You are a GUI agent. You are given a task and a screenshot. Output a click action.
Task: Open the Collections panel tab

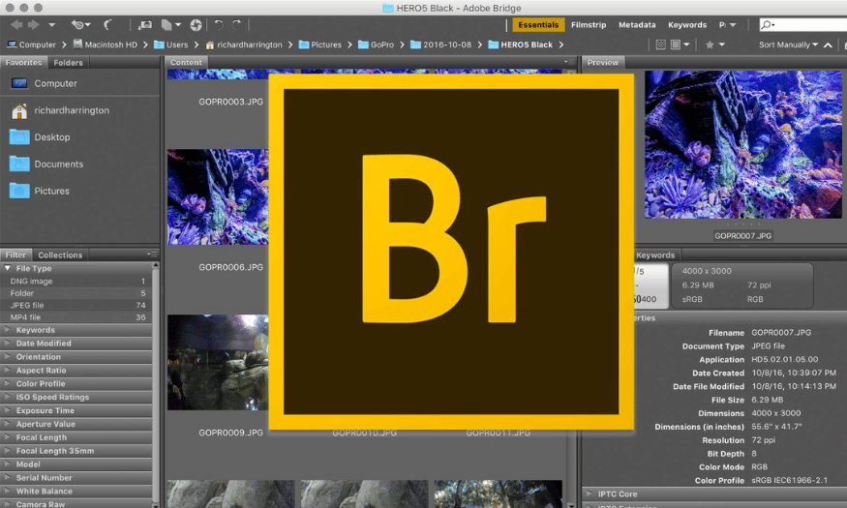[60, 254]
